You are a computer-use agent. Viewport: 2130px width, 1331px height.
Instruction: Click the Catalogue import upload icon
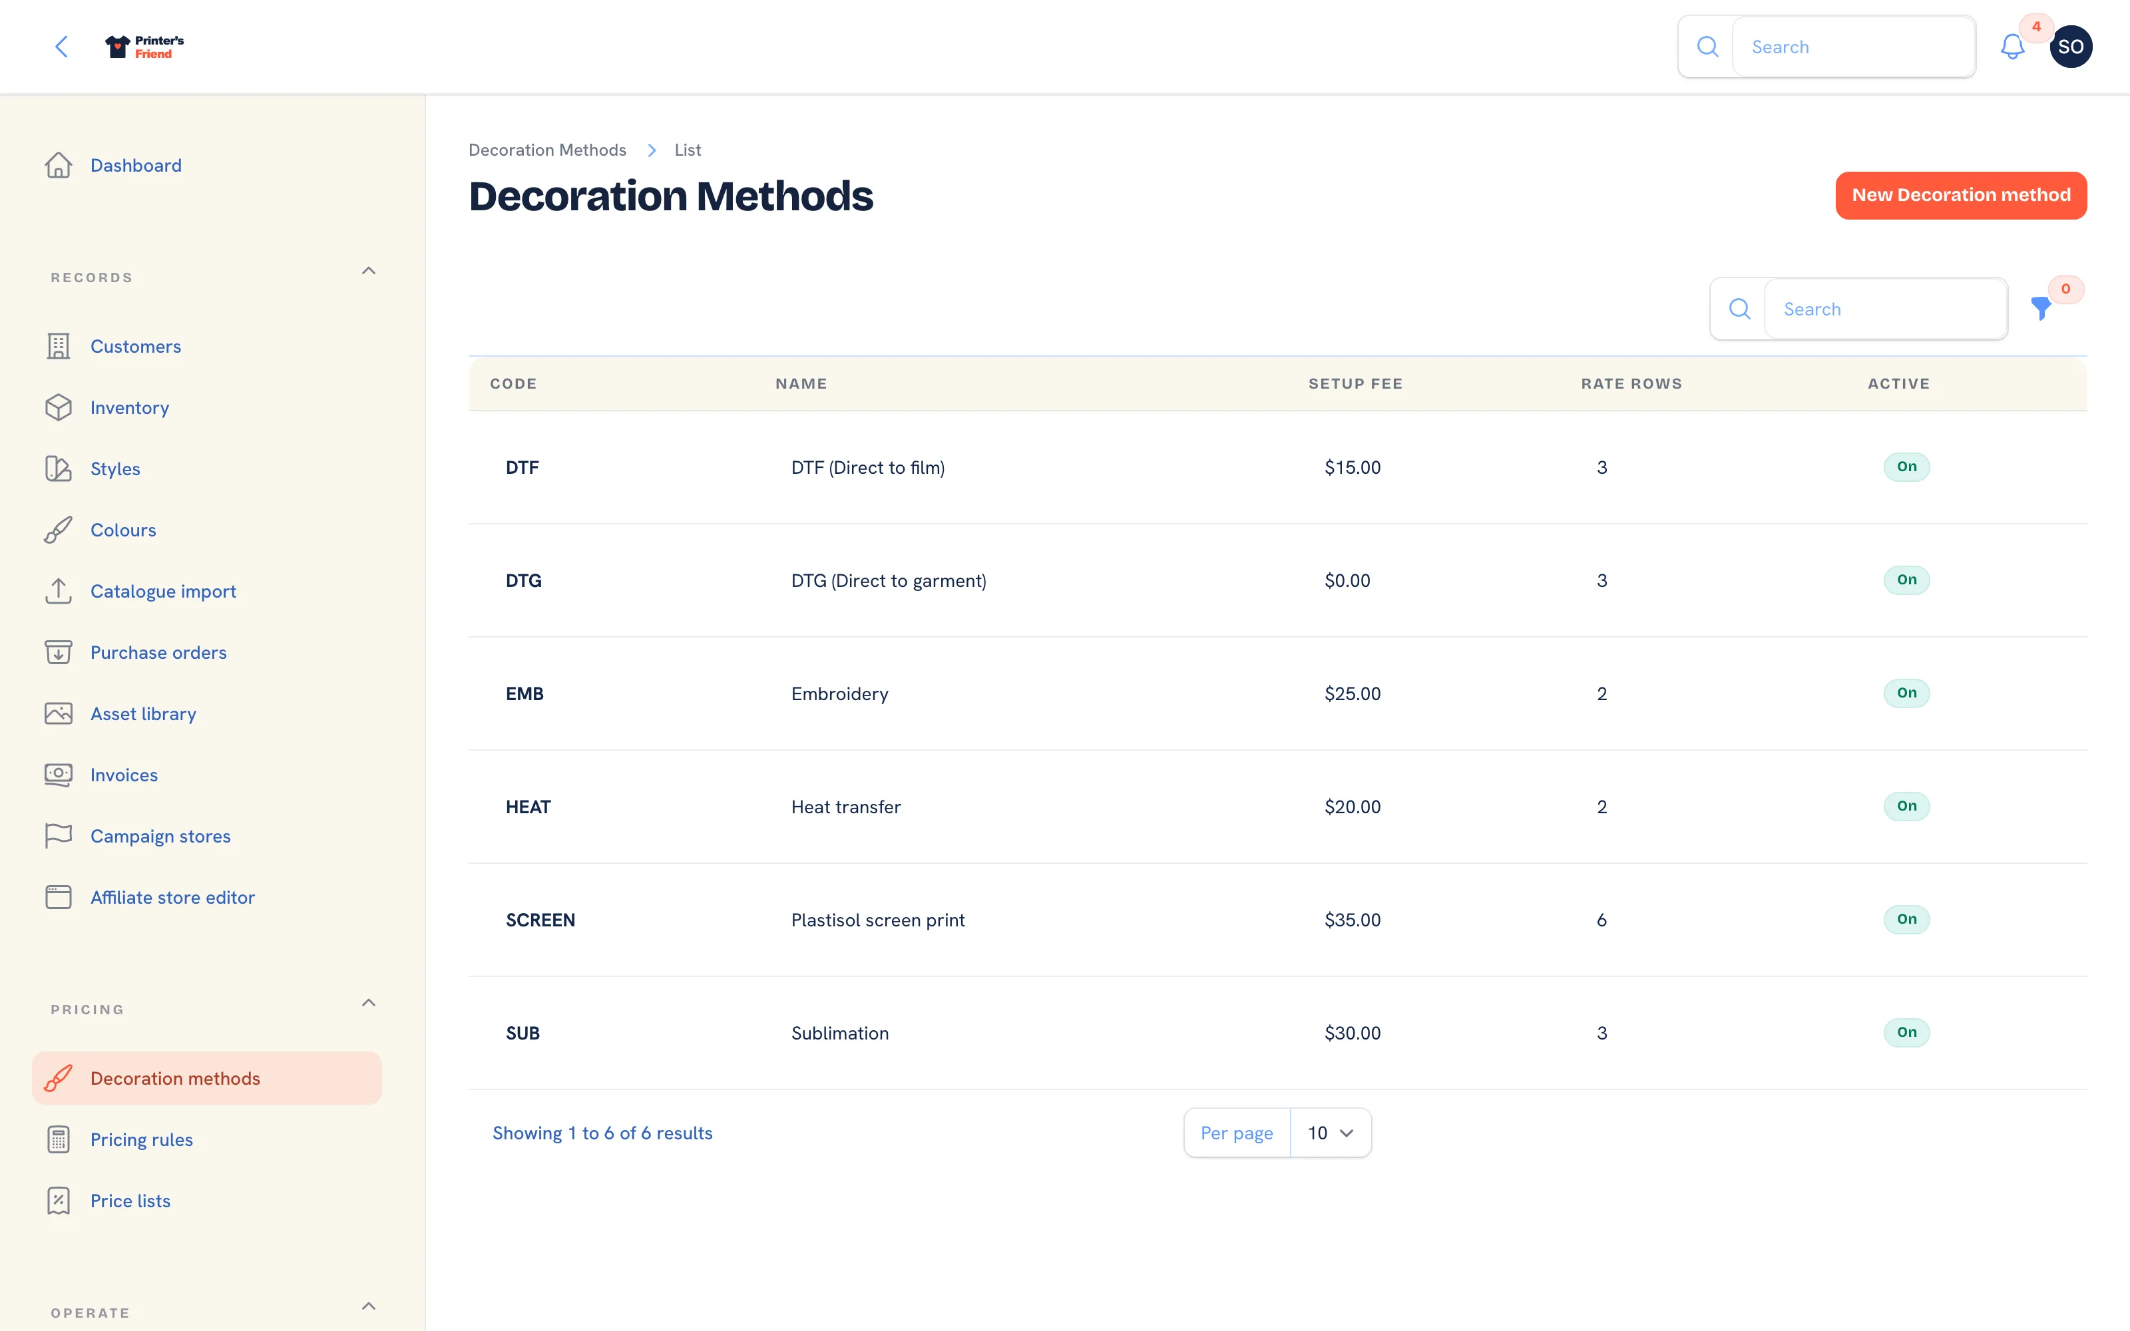pyautogui.click(x=59, y=591)
